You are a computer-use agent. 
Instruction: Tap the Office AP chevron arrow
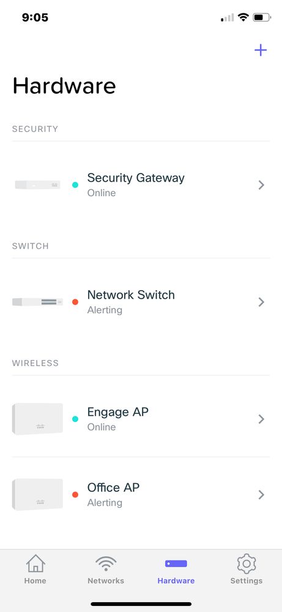261,495
